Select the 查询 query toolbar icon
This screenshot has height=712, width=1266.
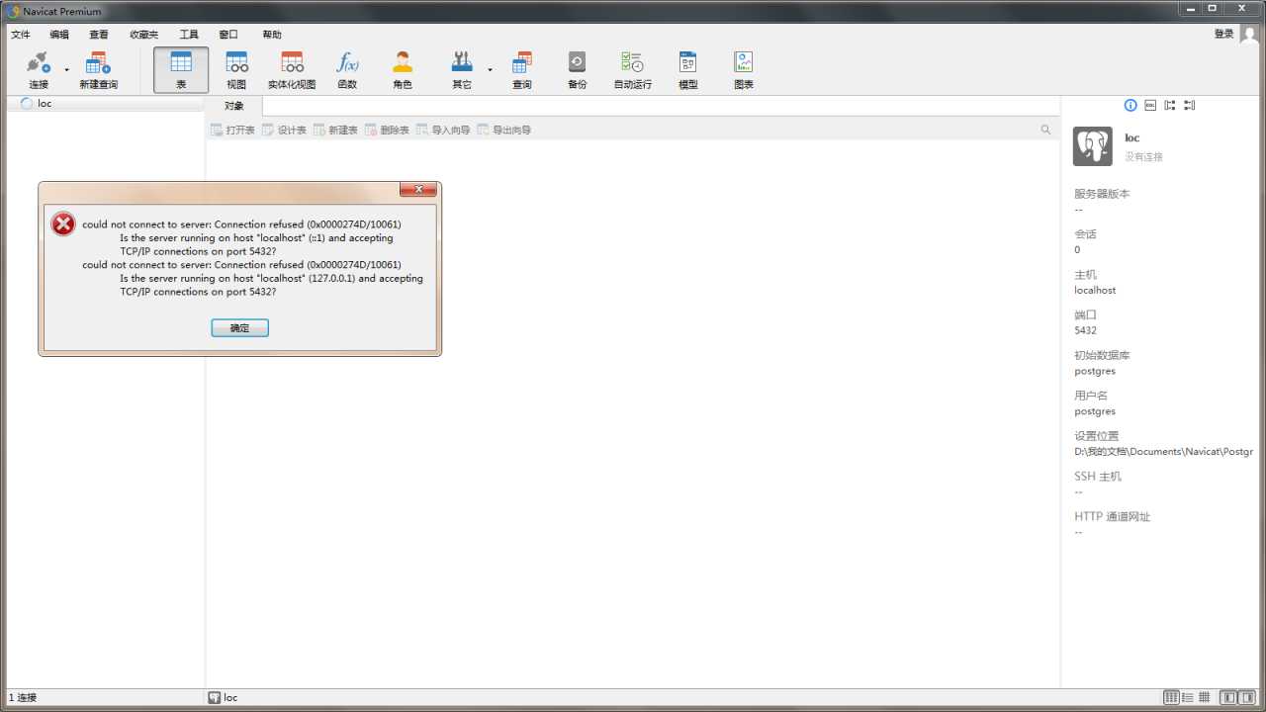pyautogui.click(x=521, y=70)
